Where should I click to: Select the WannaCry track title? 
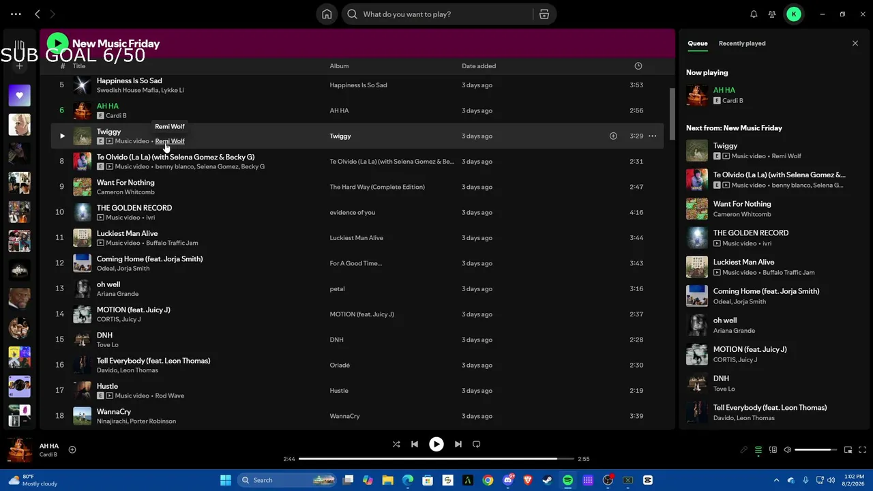[114, 412]
